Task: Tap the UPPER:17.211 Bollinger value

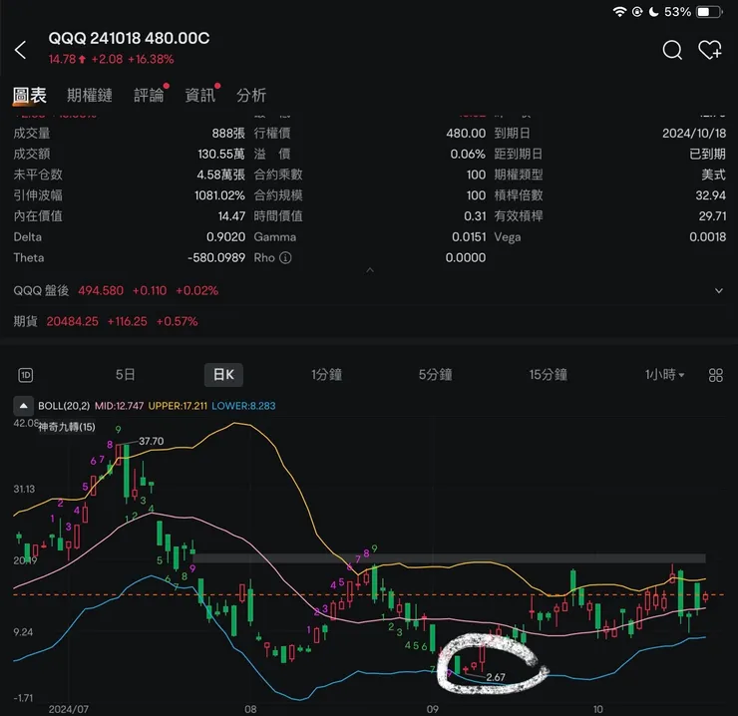Action: (x=178, y=406)
